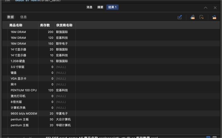
Task: Click the 大众计算机 supplier cell
Action: pos(63,119)
